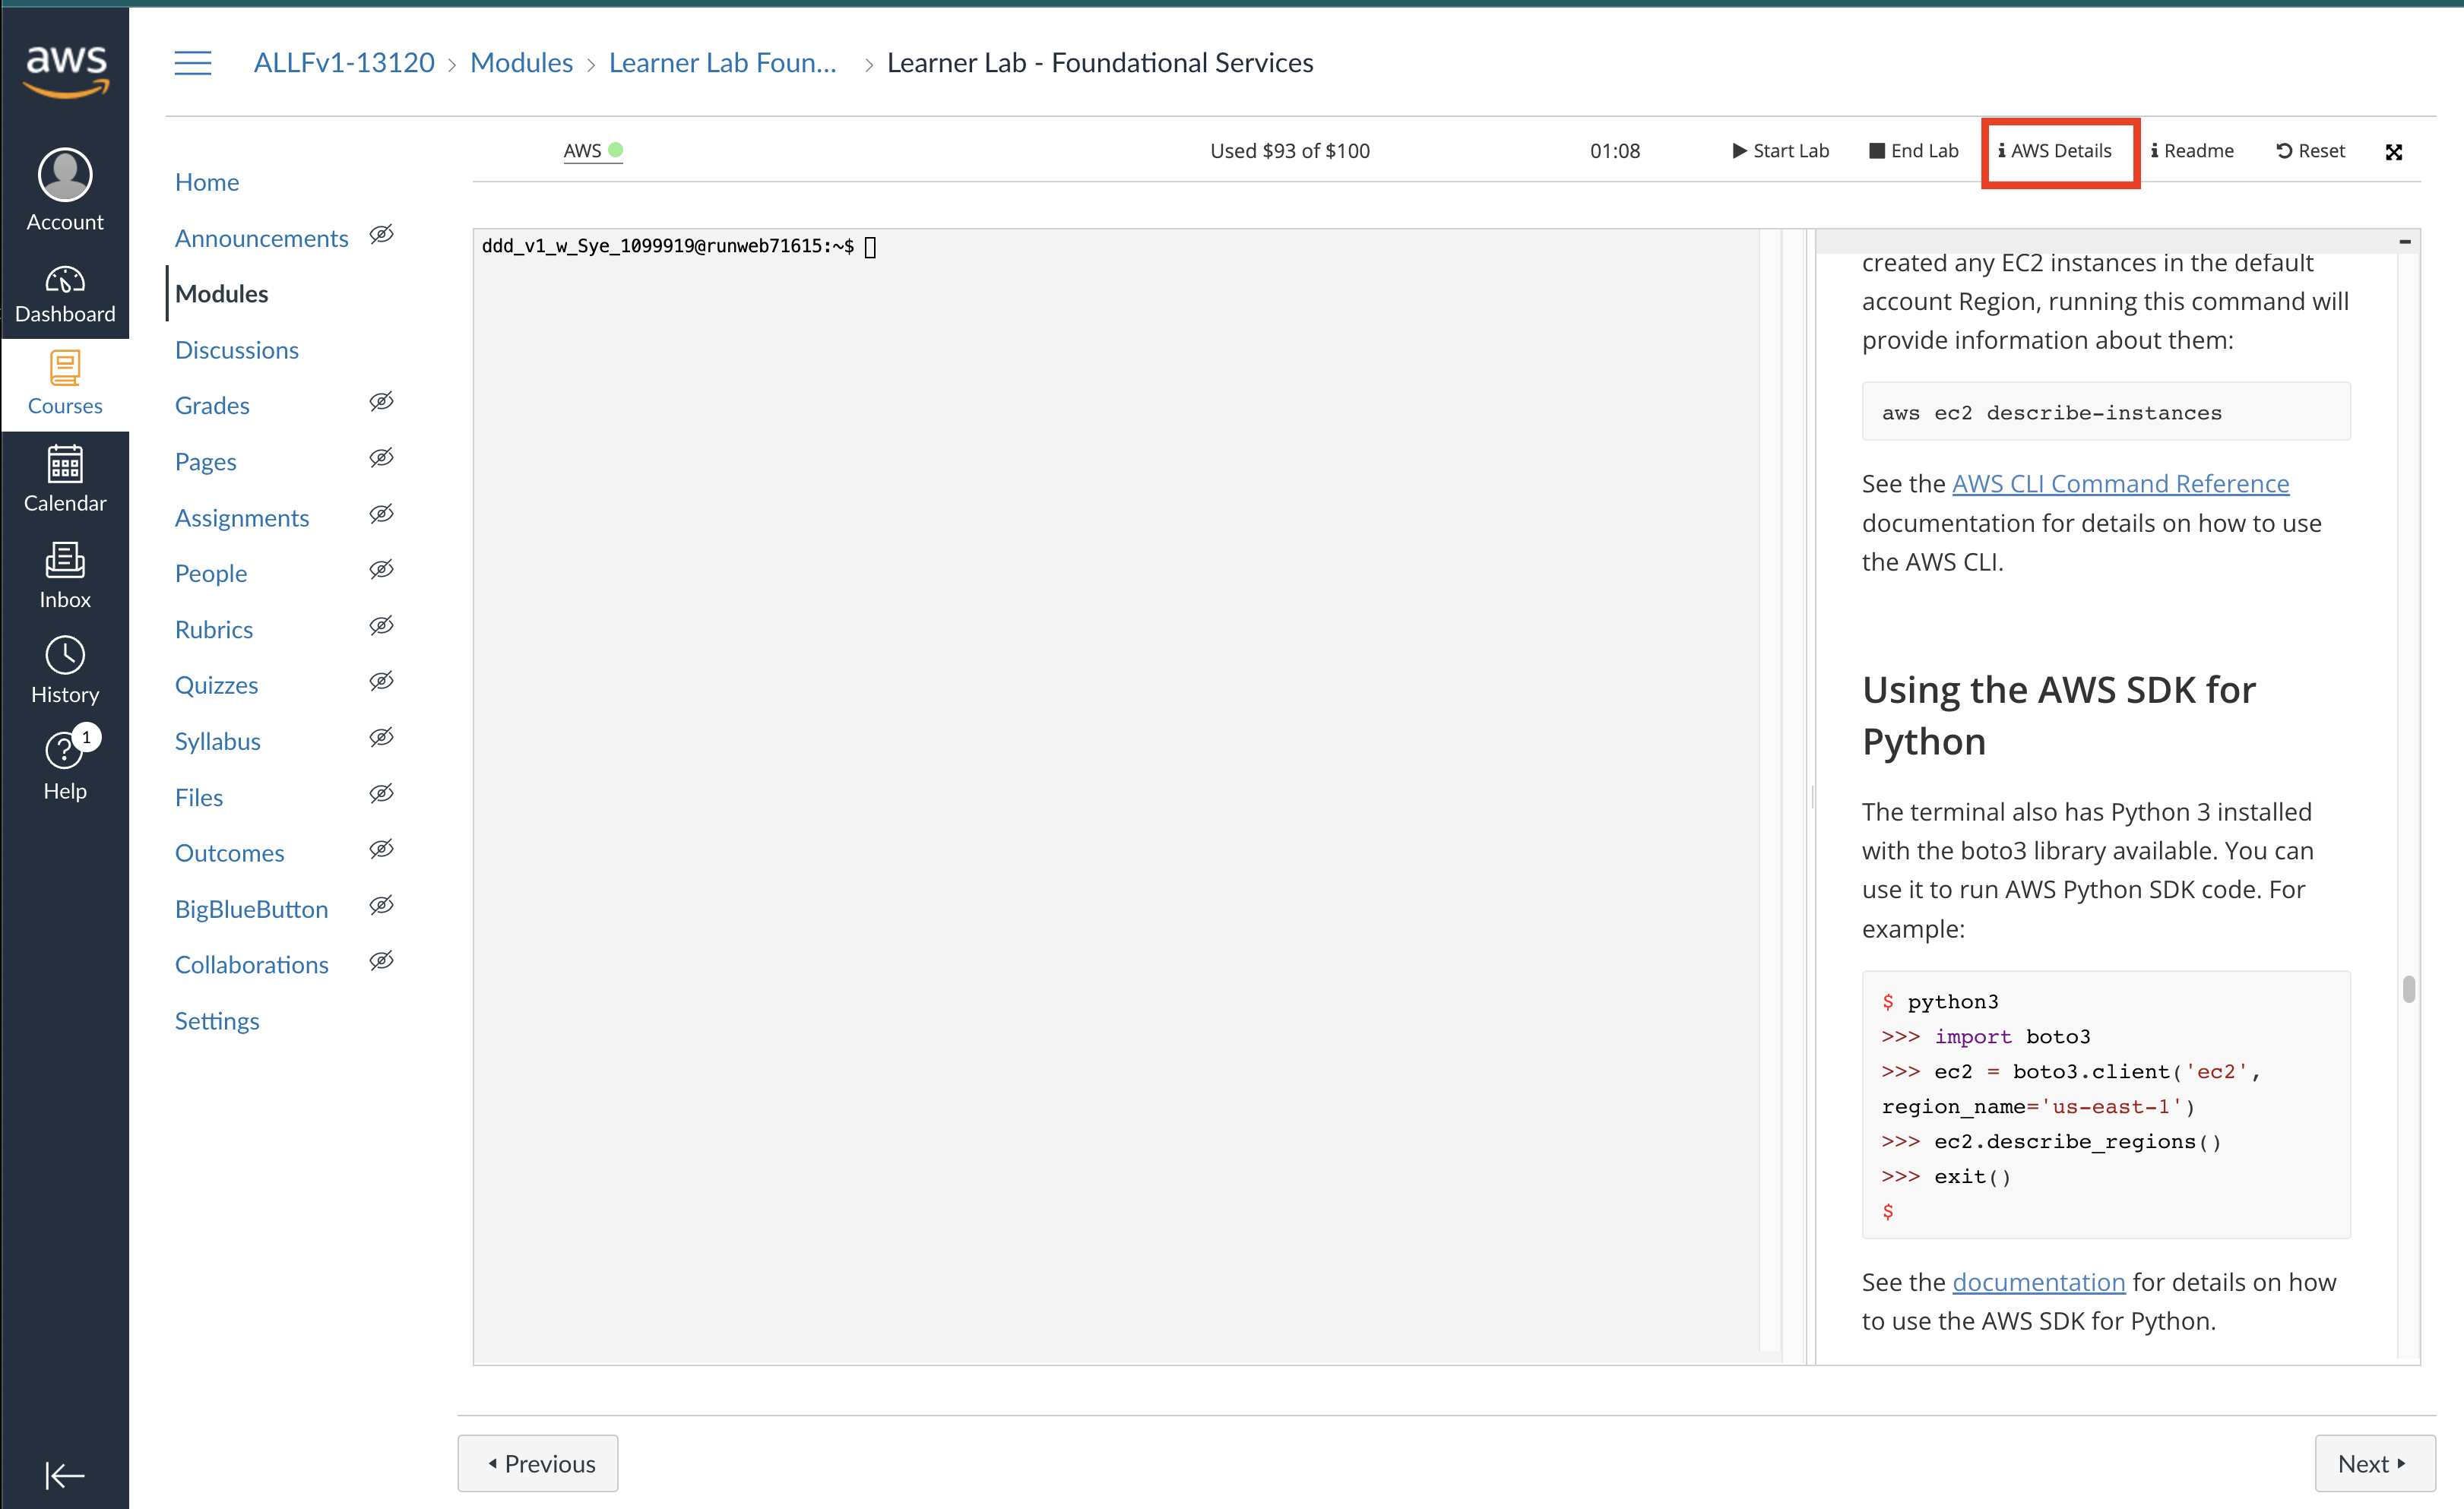2464x1509 pixels.
Task: Open the Calendar icon in sidebar
Action: click(65, 465)
